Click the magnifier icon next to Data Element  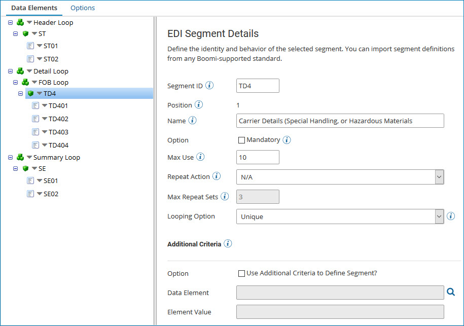(x=451, y=292)
